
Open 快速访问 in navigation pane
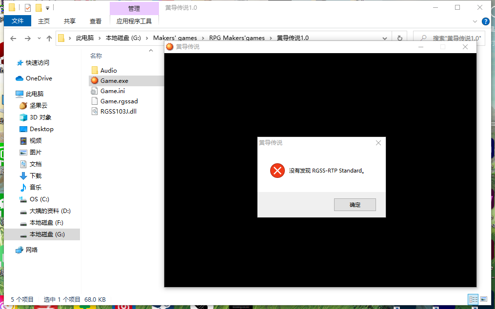pyautogui.click(x=37, y=63)
